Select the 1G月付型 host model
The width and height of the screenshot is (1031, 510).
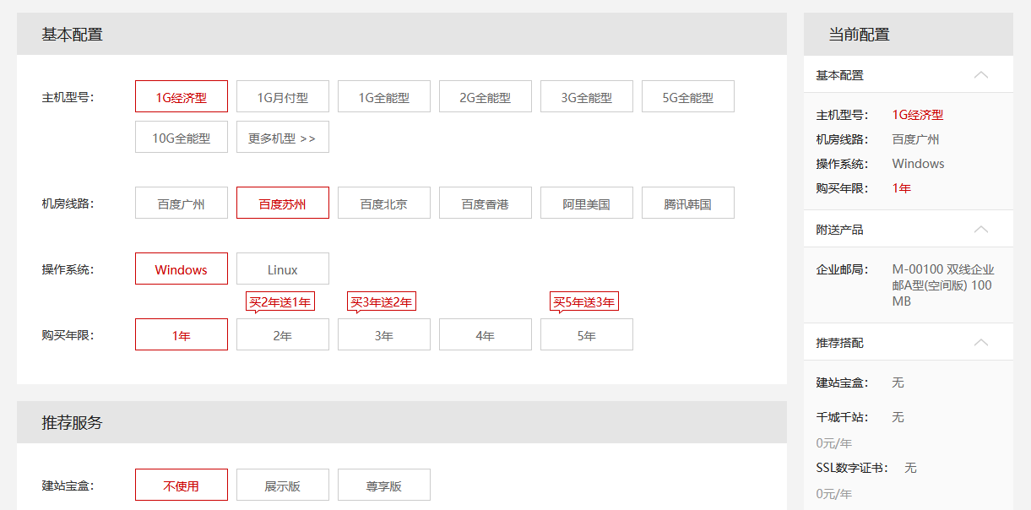(283, 97)
